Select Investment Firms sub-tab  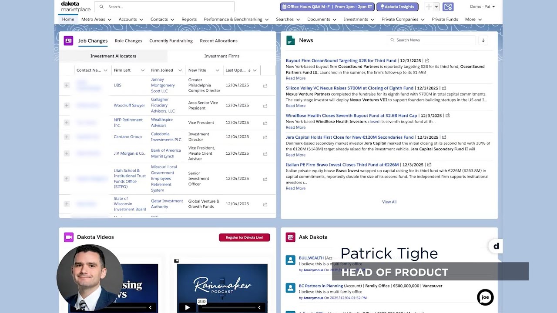221,56
